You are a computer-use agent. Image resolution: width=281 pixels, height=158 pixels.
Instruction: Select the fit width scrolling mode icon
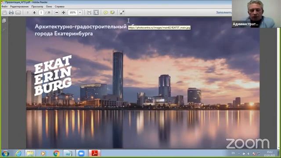coord(89,12)
